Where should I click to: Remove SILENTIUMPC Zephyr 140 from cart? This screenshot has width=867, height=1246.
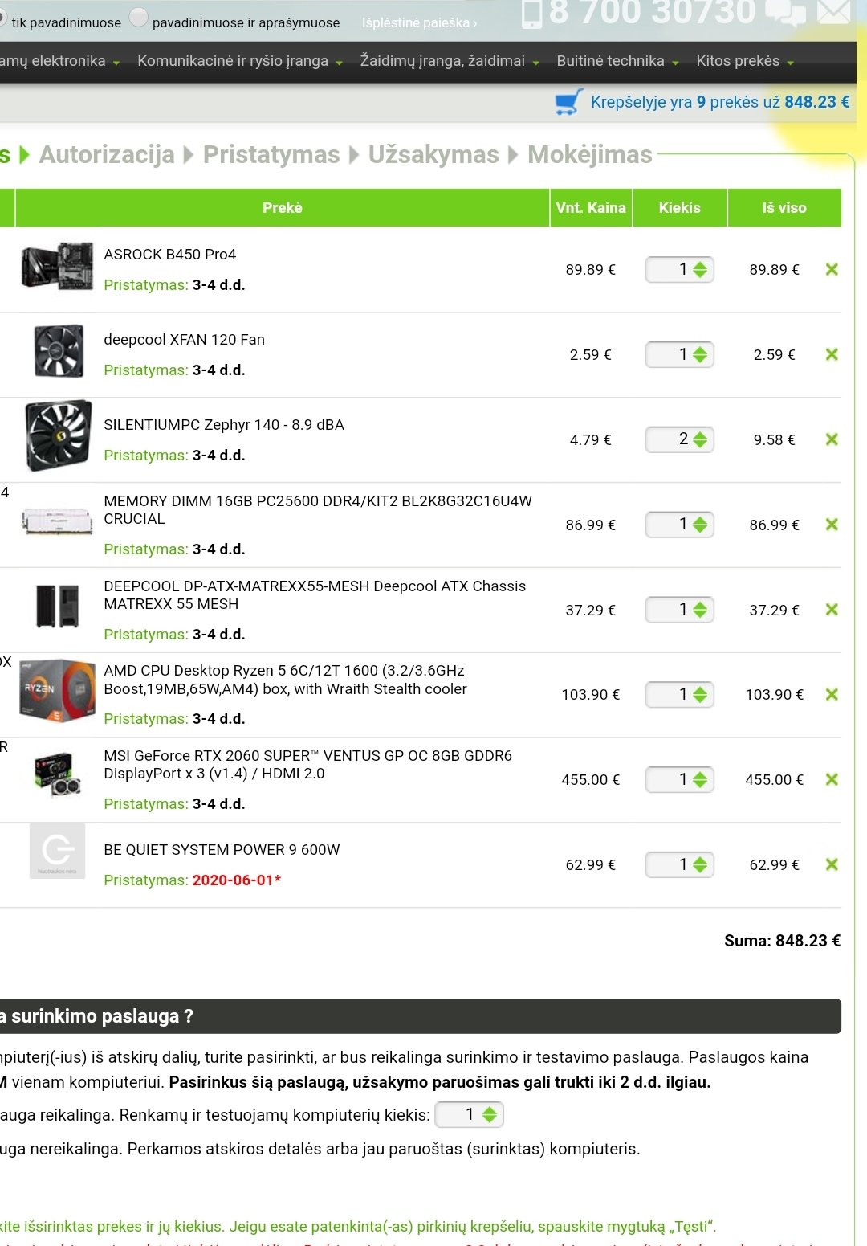pos(832,440)
